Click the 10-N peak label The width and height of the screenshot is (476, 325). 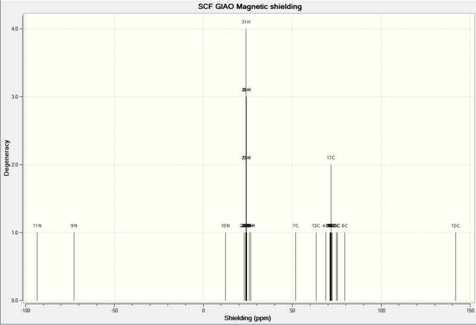pos(226,226)
